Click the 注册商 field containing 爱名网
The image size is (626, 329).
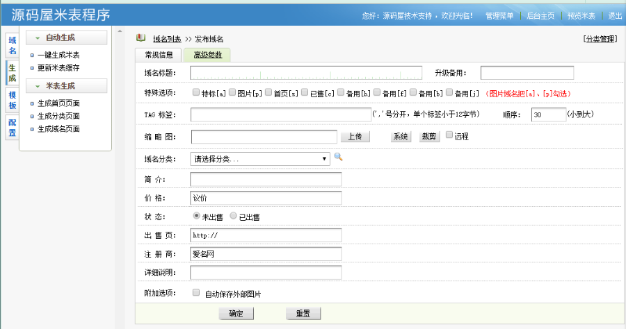pyautogui.click(x=266, y=254)
